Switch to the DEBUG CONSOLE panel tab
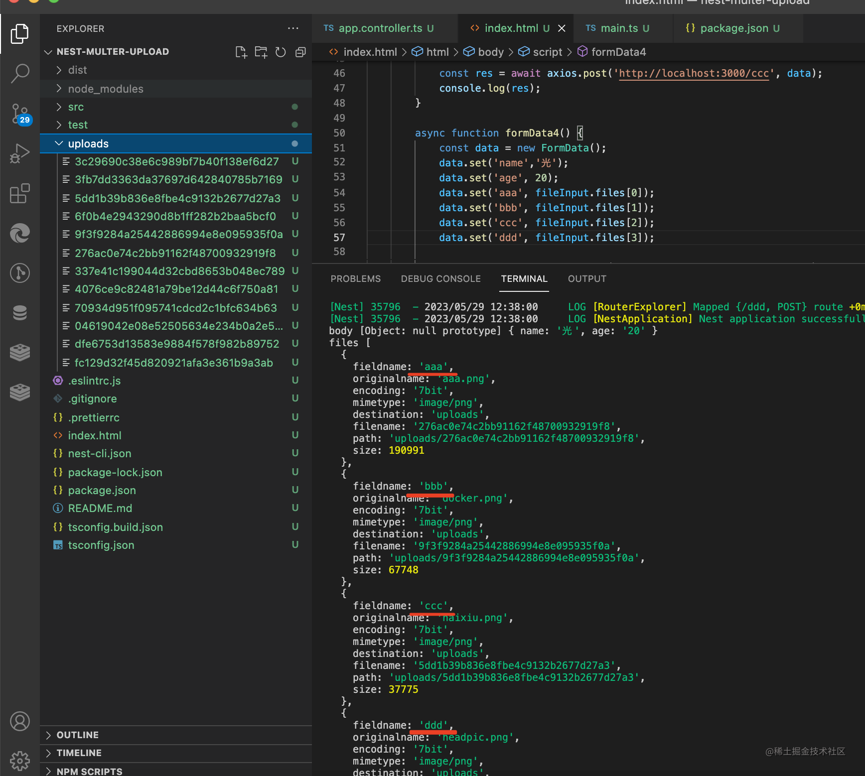The image size is (865, 776). 440,279
